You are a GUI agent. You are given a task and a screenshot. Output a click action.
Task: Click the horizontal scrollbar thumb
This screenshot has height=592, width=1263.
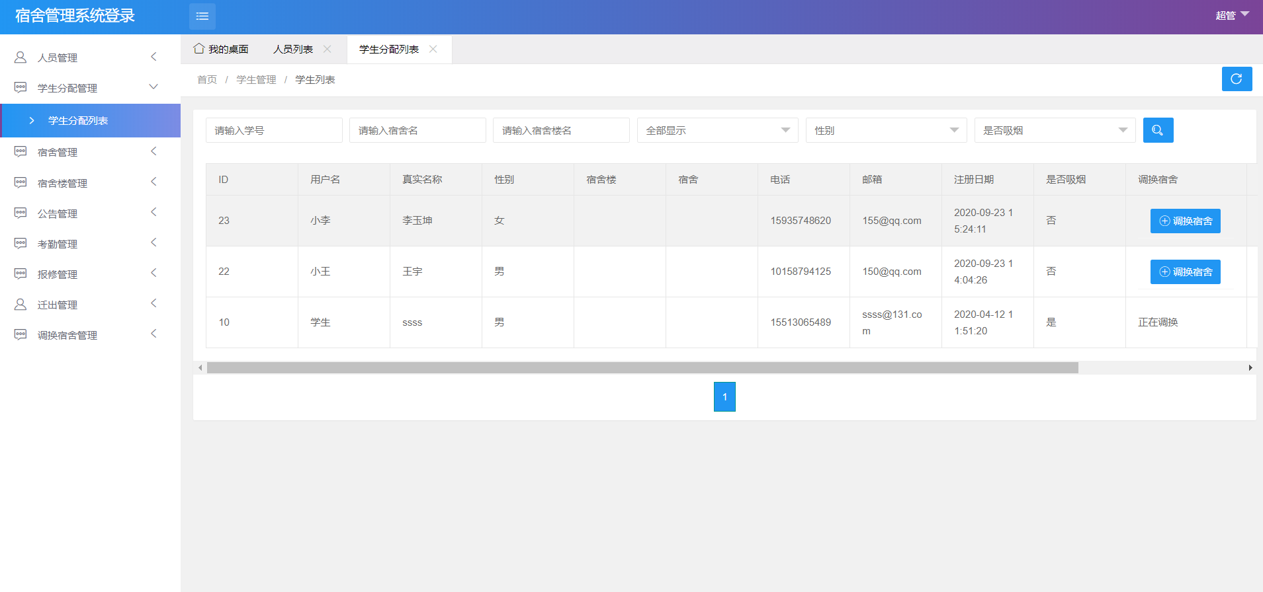coord(642,367)
